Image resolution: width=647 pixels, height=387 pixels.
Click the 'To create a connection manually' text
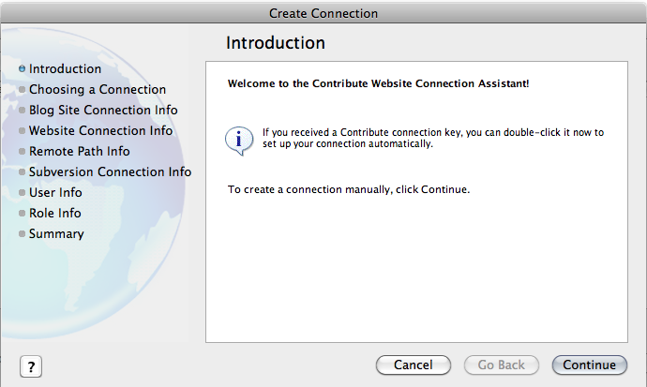(349, 189)
